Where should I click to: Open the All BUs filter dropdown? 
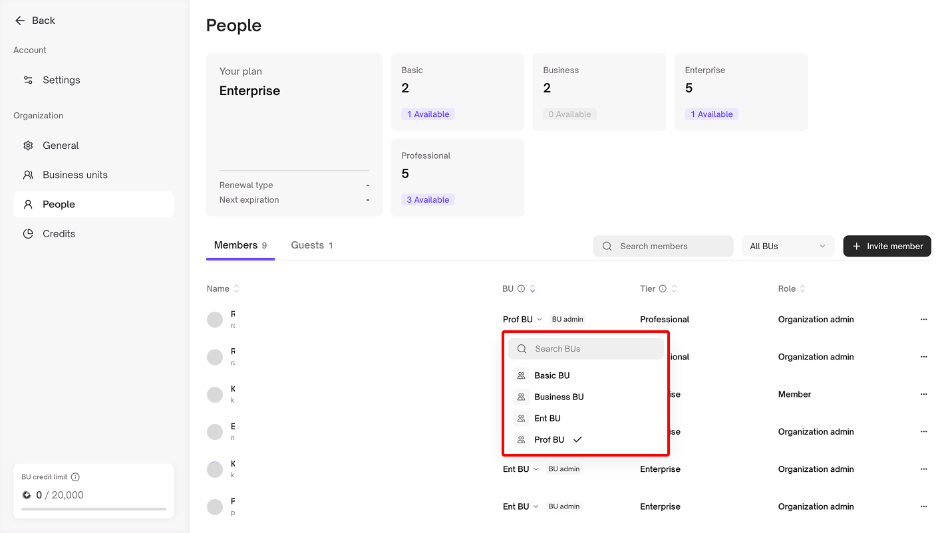[788, 246]
